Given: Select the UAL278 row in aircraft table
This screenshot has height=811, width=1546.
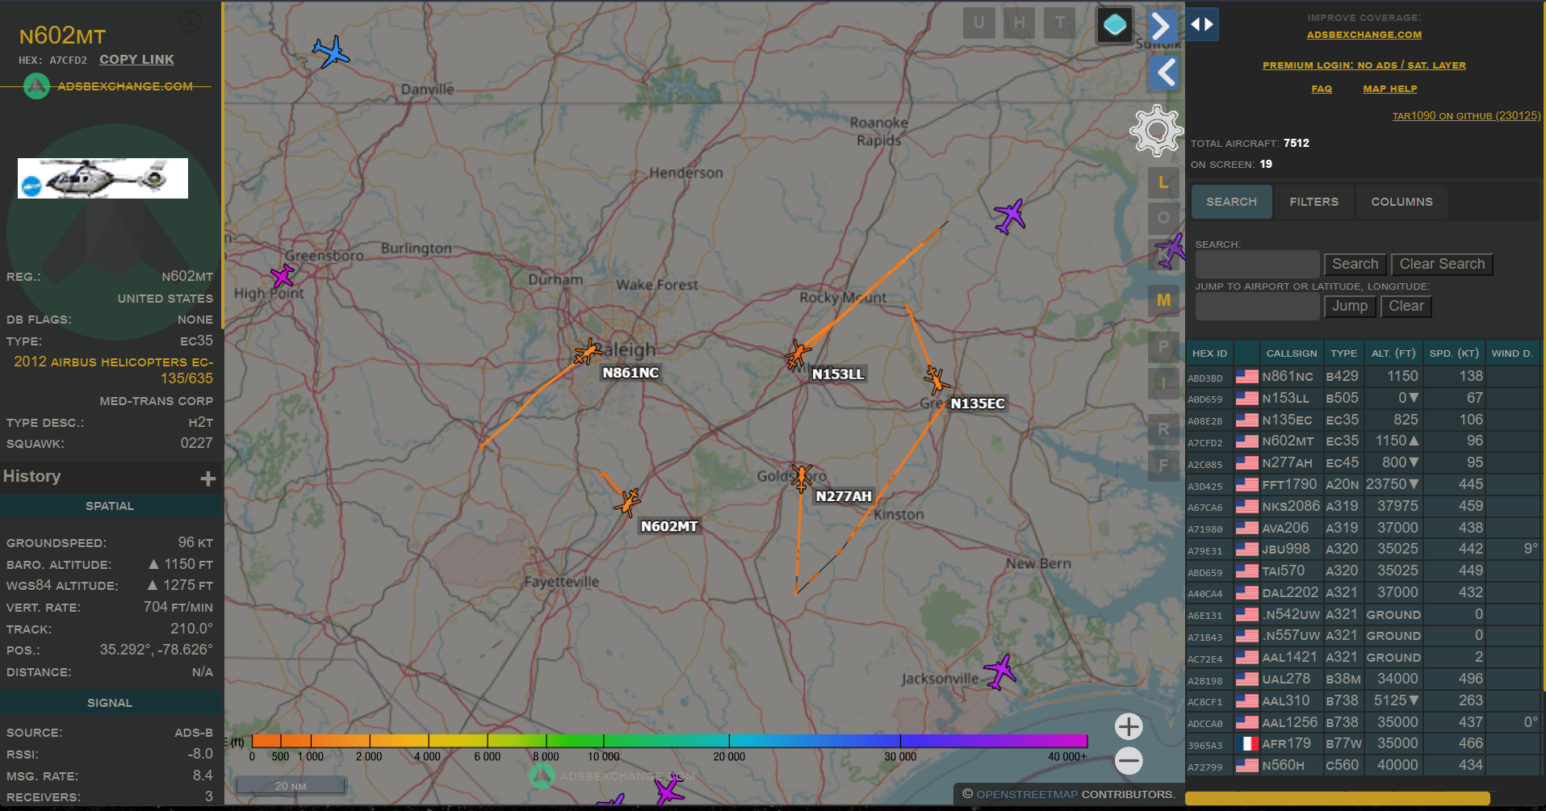Looking at the screenshot, I should 1364,679.
